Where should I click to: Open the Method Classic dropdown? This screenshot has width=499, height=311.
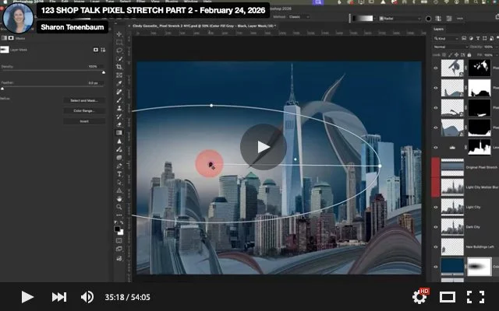coord(298,17)
